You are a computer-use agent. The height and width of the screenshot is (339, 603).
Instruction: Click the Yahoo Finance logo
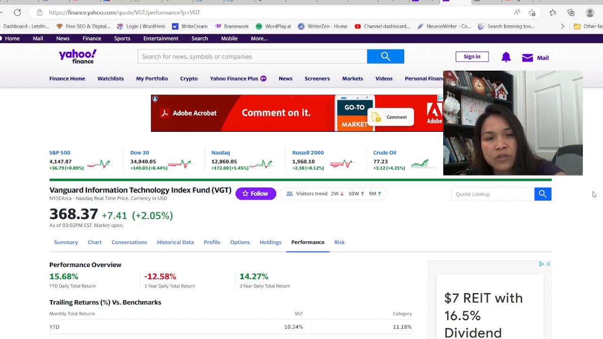click(x=78, y=56)
